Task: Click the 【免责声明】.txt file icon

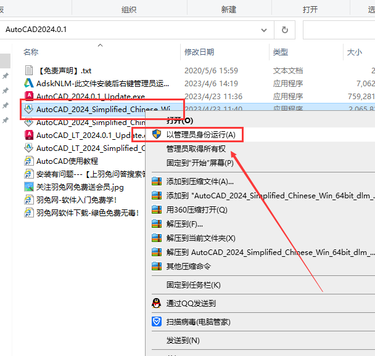Action: [x=29, y=70]
